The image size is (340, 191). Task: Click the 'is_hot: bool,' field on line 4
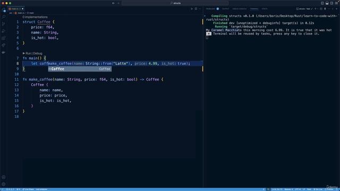[45, 38]
